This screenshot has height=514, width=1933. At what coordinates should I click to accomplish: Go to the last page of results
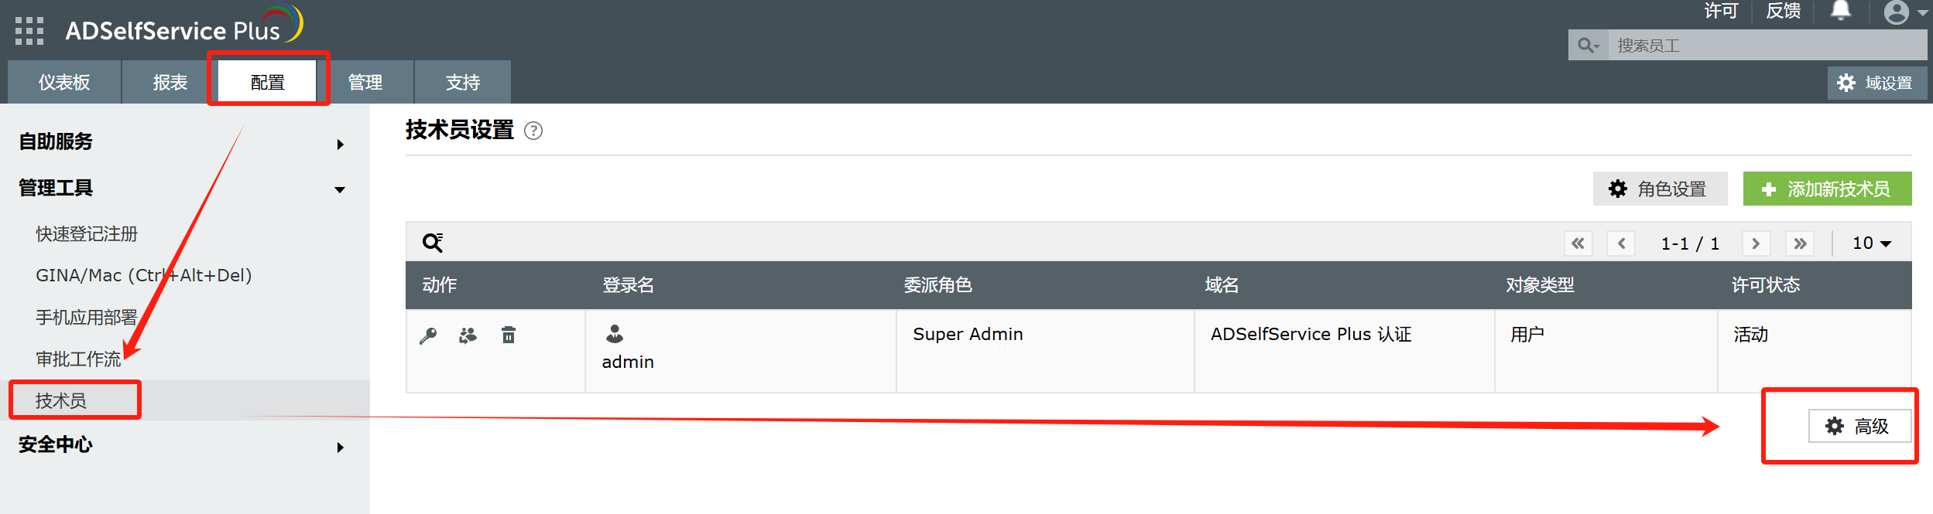pos(1800,243)
